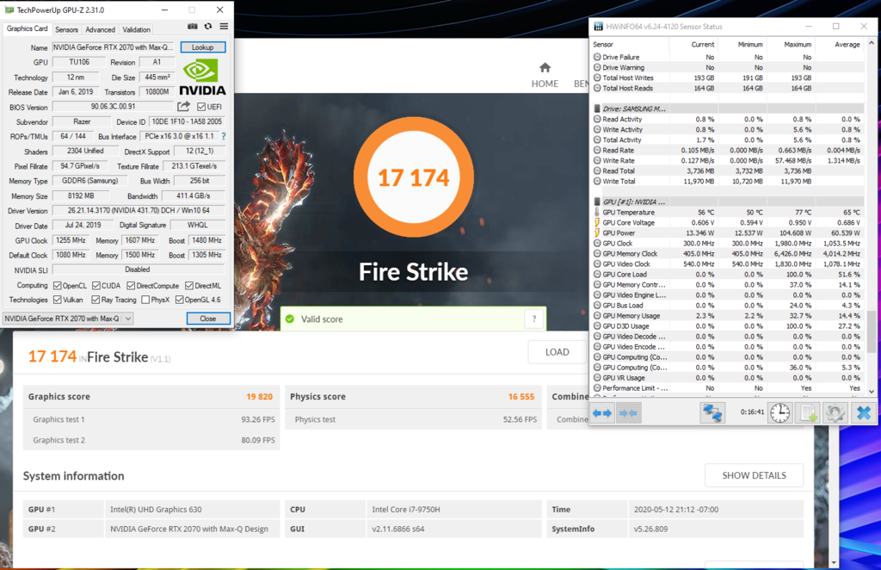This screenshot has width=881, height=570.
Task: Toggle the OpenCL checkbox
Action: click(x=58, y=286)
